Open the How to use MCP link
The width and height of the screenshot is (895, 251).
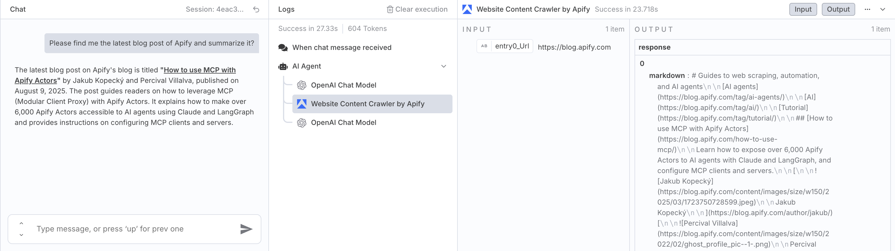click(199, 70)
